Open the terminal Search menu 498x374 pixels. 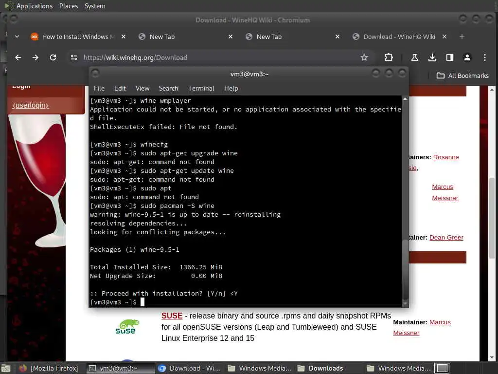coord(168,89)
